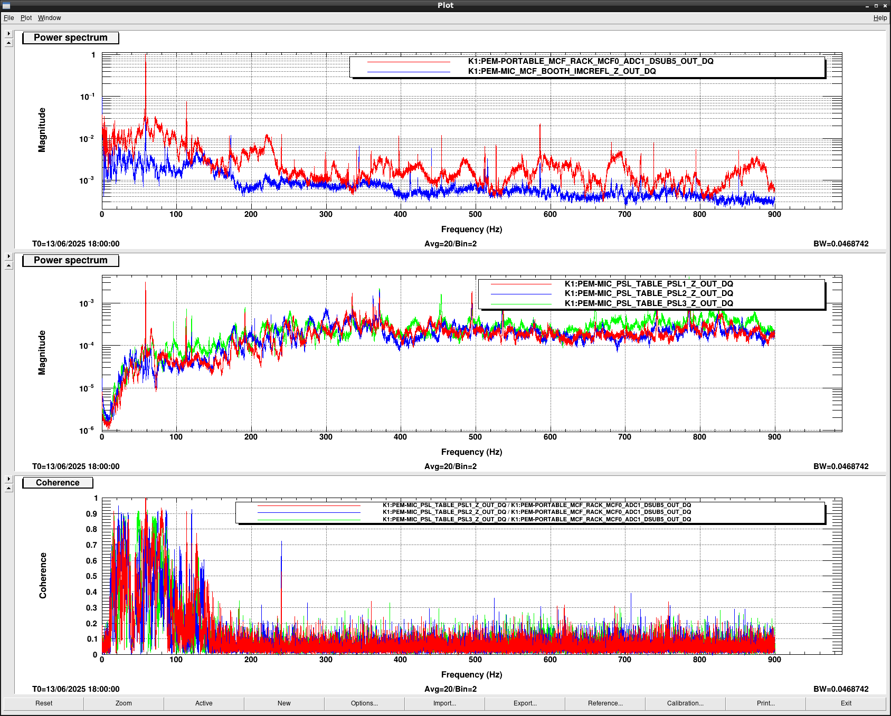Click the vertical Coherence y-axis label
The width and height of the screenshot is (891, 716).
[43, 576]
